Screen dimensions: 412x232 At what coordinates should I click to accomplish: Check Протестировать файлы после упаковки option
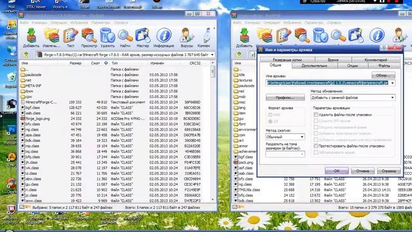coord(316,146)
